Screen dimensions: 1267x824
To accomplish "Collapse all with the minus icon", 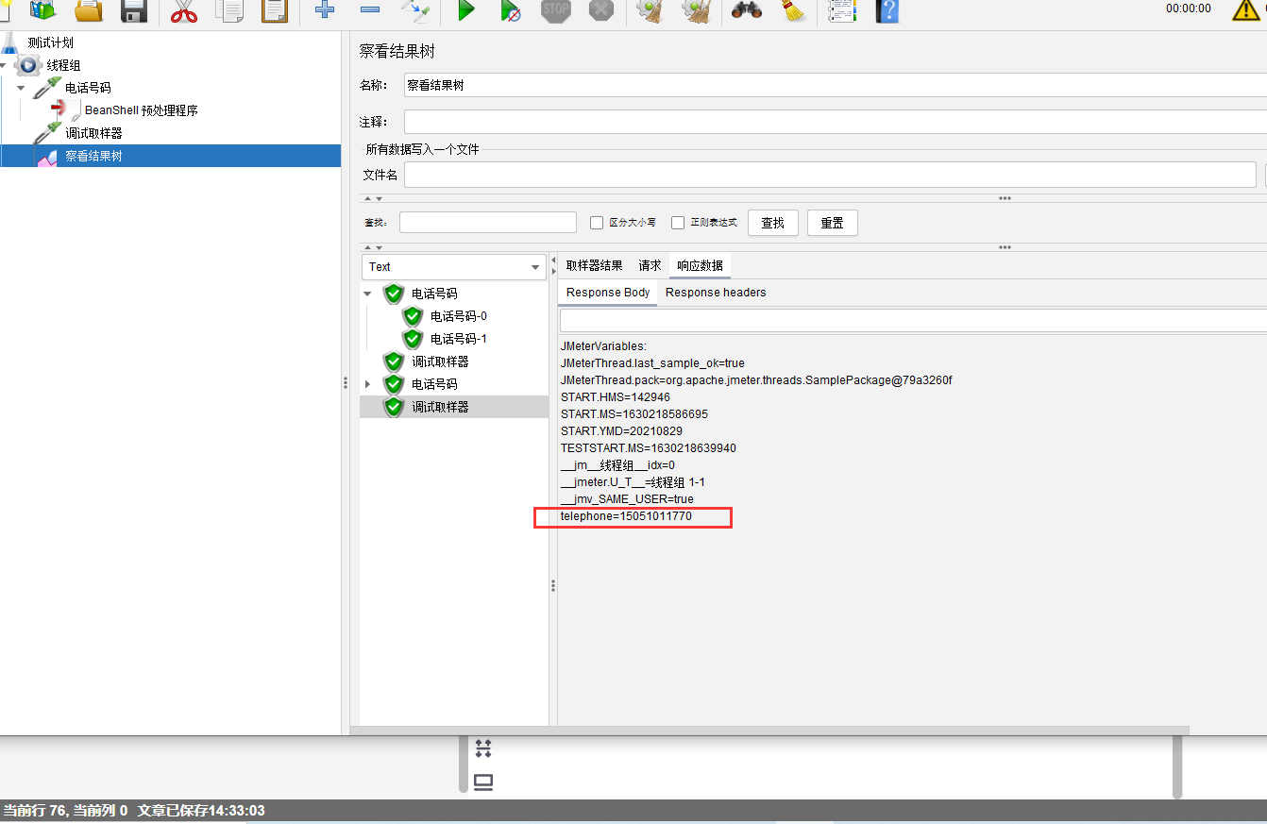I will click(370, 10).
